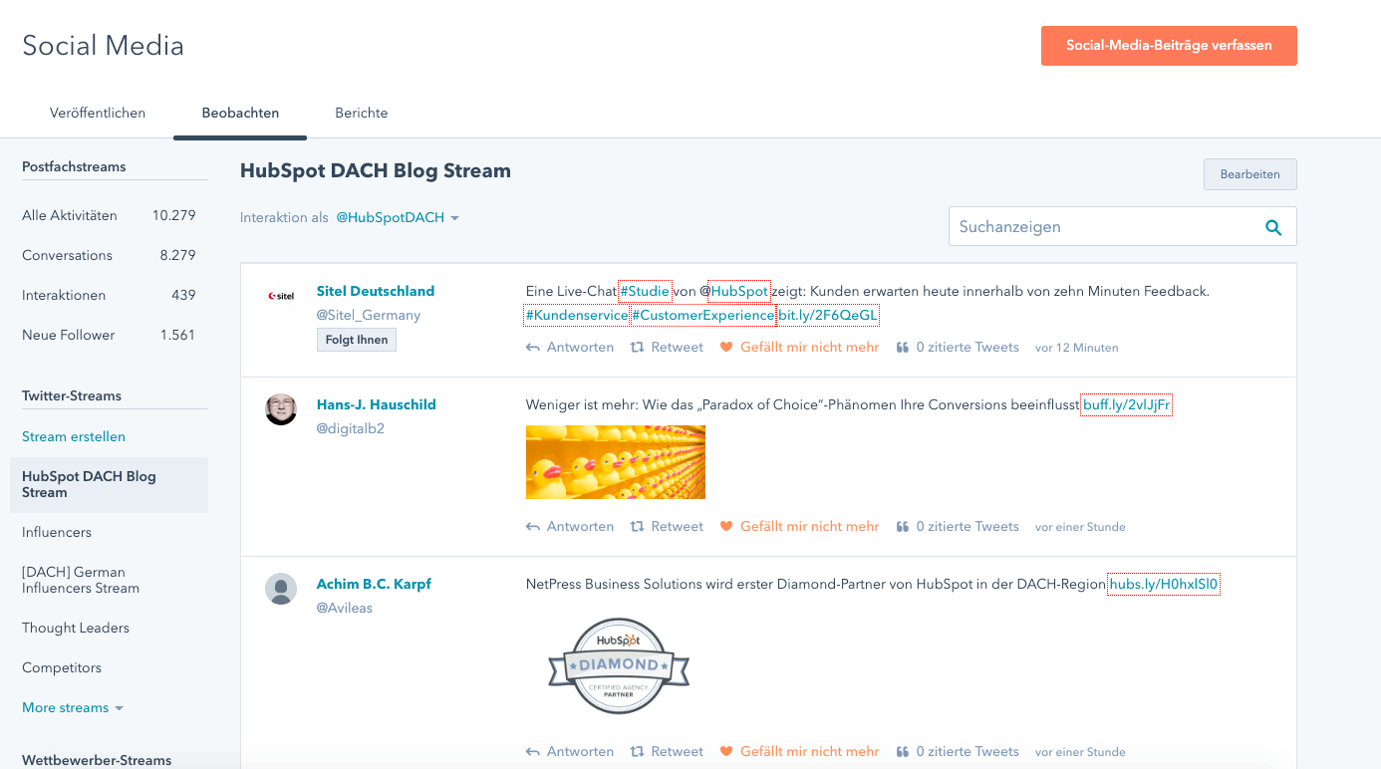Click the #CustomerExperience hashtag
Viewport: 1381px width, 769px height.
pos(703,316)
